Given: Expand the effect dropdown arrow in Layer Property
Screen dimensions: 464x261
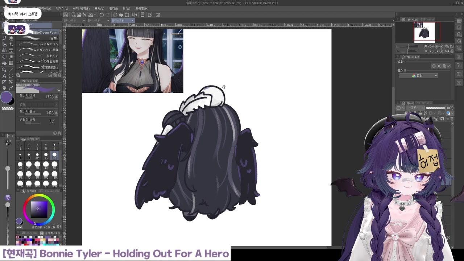Looking at the screenshot, I should [448, 66].
